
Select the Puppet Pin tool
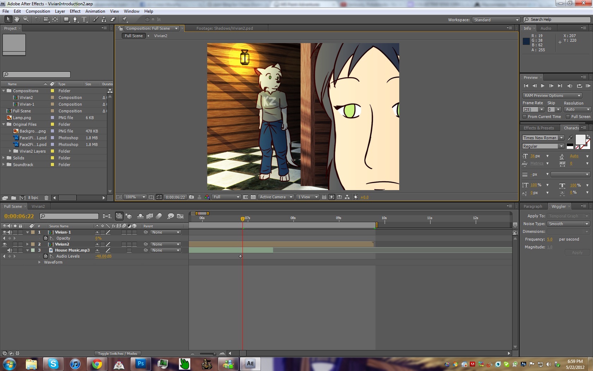coord(124,19)
